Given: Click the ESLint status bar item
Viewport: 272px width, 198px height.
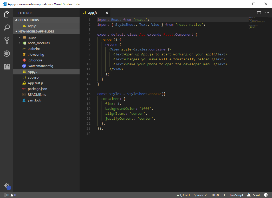Looking at the screenshot, I should coord(254,195).
